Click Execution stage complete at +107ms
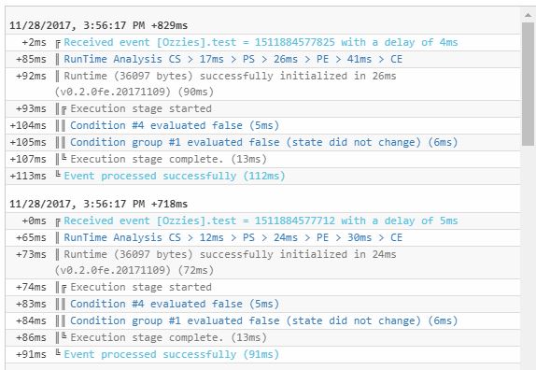 263,159
